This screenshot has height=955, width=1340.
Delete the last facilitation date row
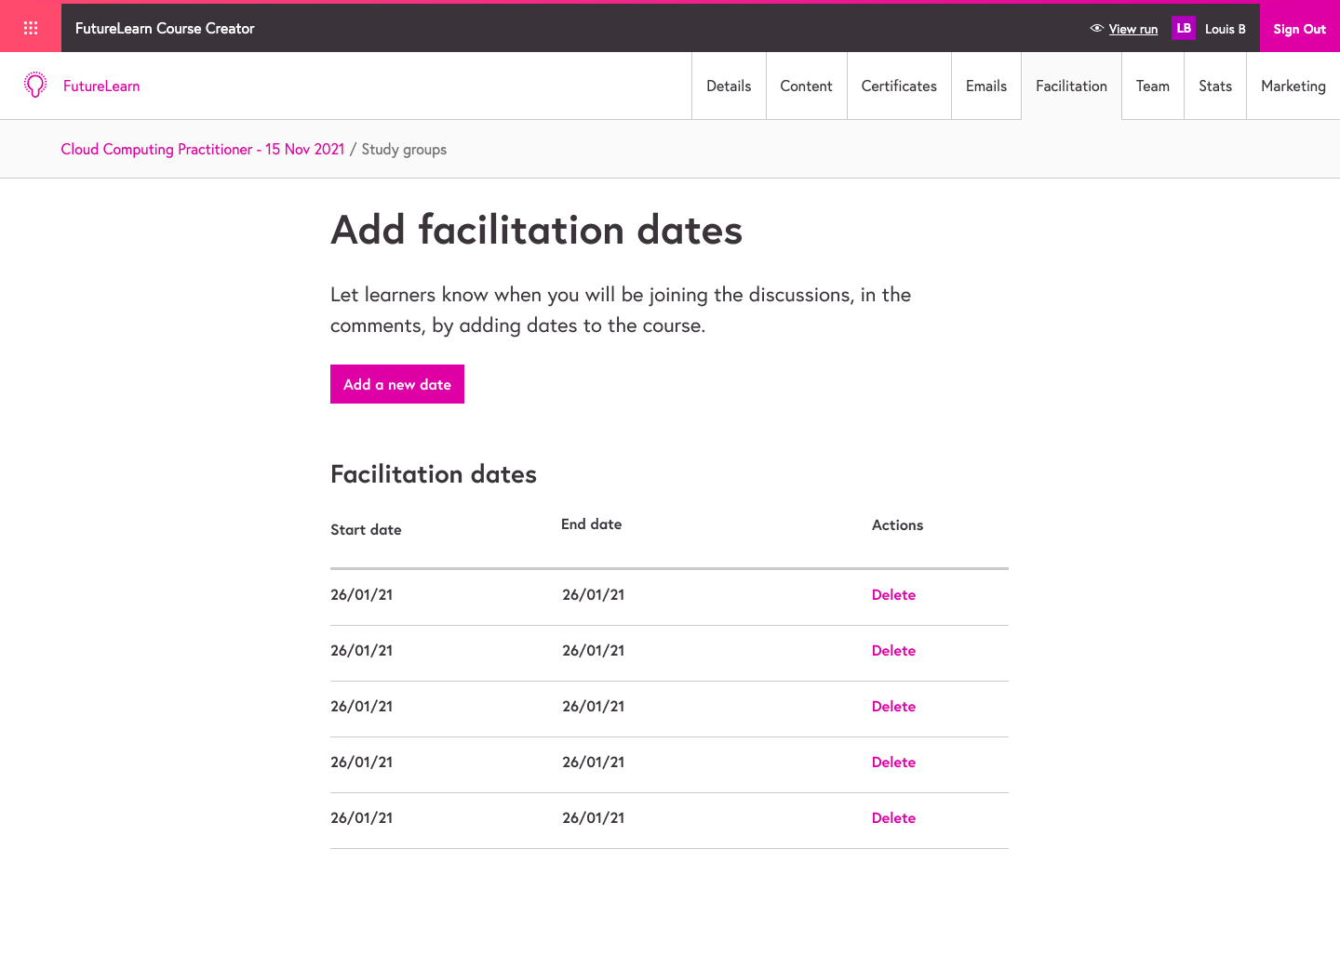click(x=893, y=818)
